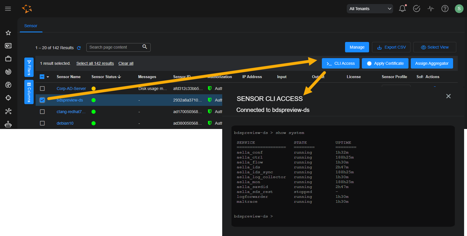Viewport: 467px width, 236px height.
Task: Expand the All Tenants dropdown
Action: pyautogui.click(x=370, y=9)
